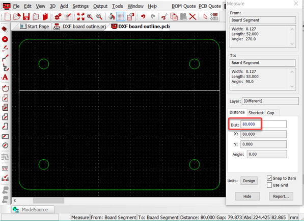Enable the Use Grid checkbox
The width and height of the screenshot is (304, 221).
269,185
